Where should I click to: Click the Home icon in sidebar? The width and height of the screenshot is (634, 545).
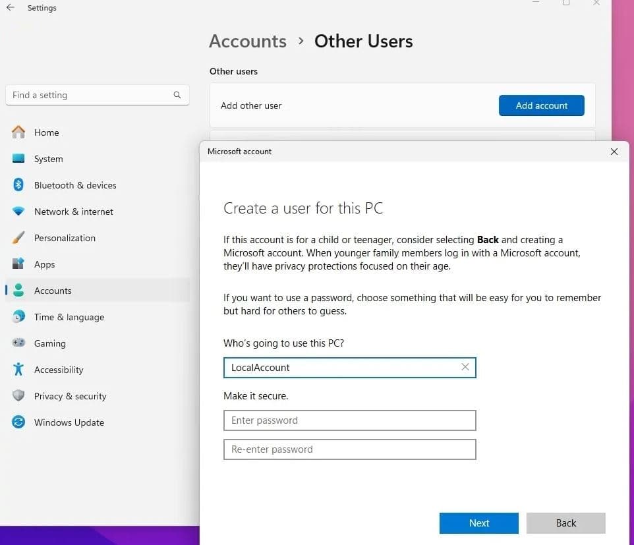pyautogui.click(x=18, y=132)
